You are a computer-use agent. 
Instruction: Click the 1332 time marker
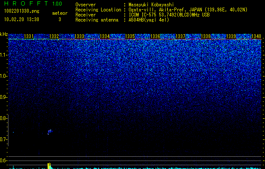tap(54, 36)
